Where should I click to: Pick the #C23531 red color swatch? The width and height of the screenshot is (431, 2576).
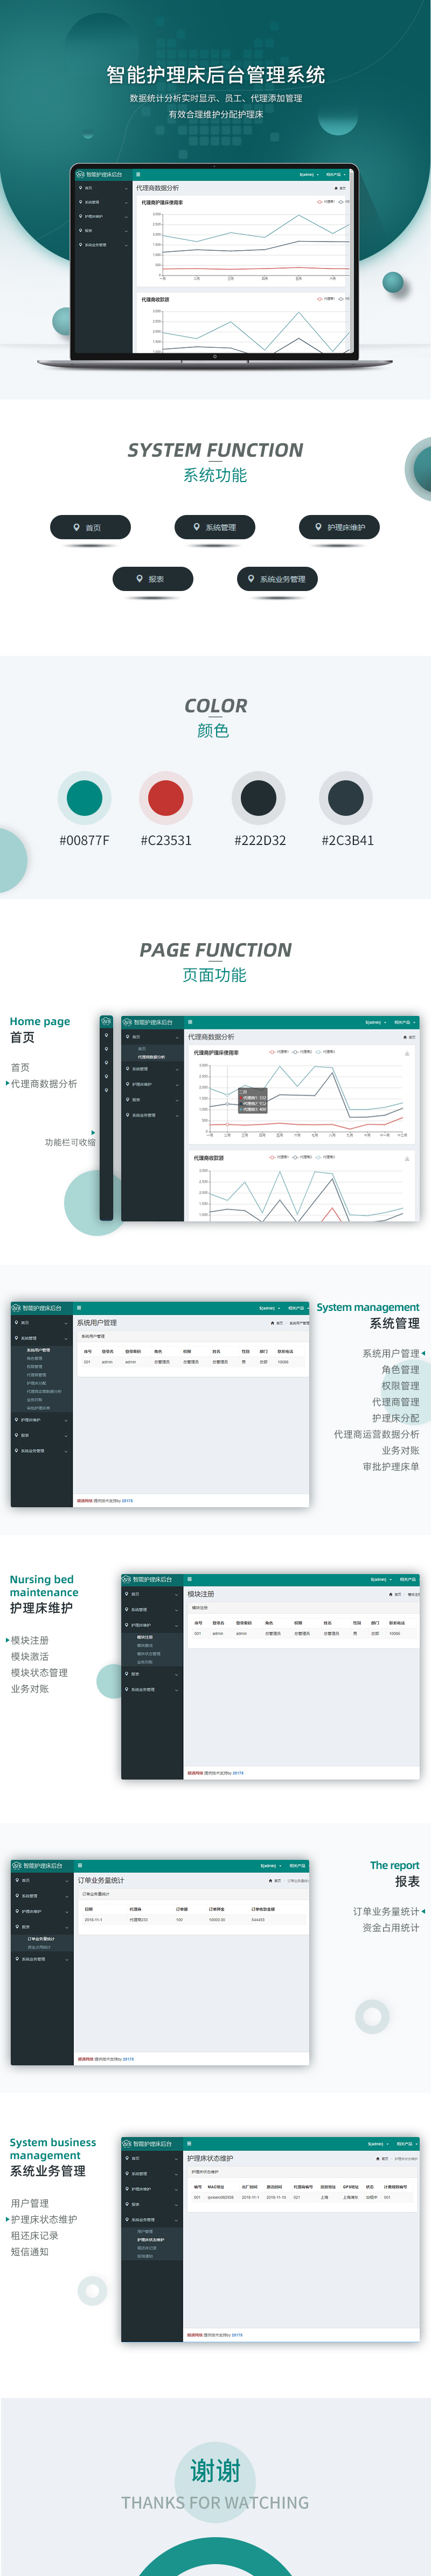pos(166,797)
